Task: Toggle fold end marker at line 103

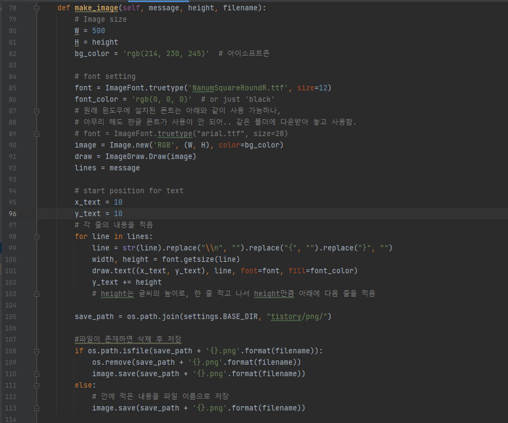Action: (37, 294)
